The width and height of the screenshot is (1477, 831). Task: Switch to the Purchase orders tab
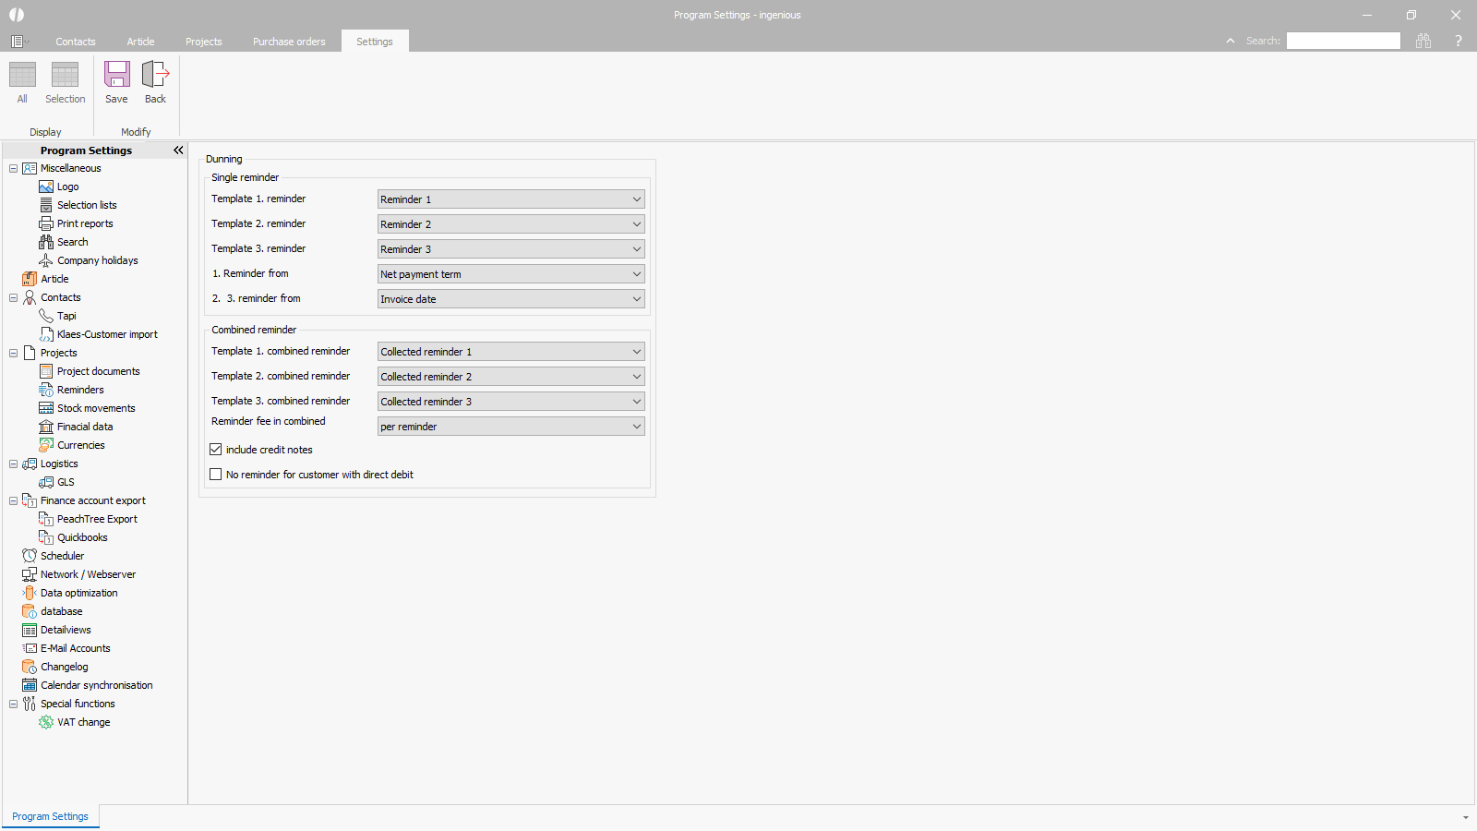pyautogui.click(x=288, y=41)
